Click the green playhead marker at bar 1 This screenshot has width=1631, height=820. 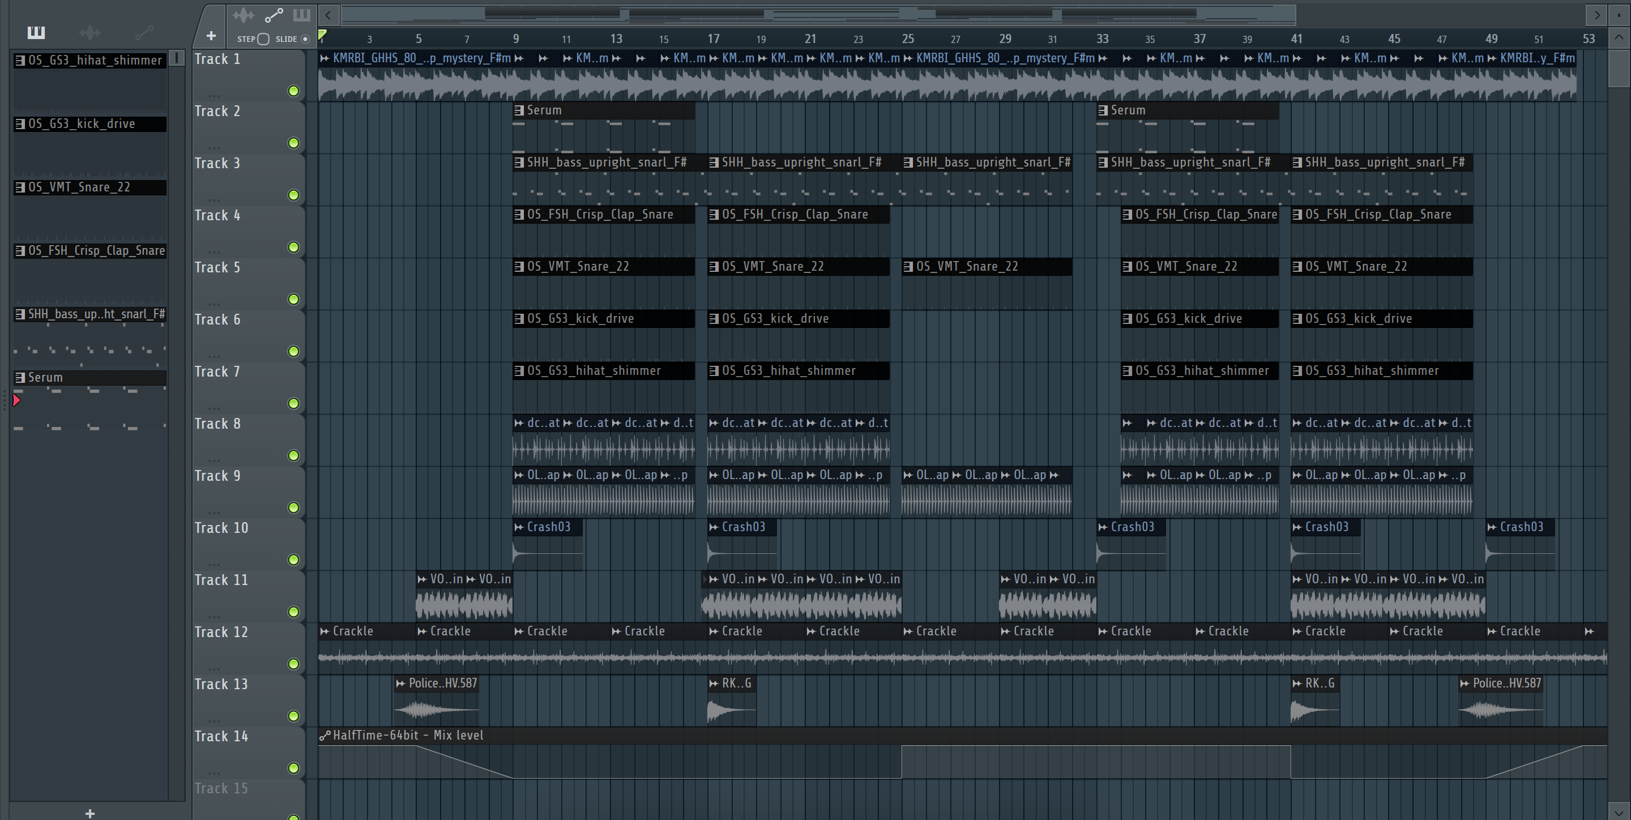[x=322, y=35]
